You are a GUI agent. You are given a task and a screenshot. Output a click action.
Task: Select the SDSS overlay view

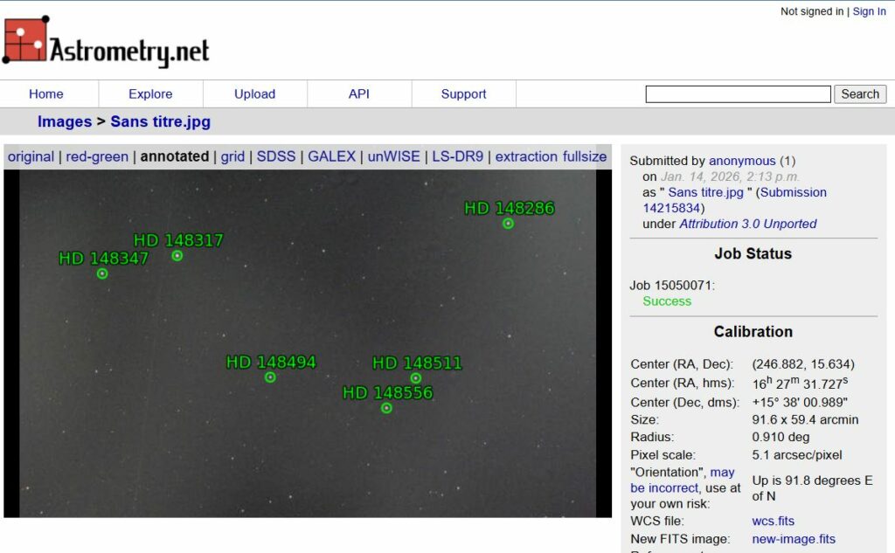(276, 157)
